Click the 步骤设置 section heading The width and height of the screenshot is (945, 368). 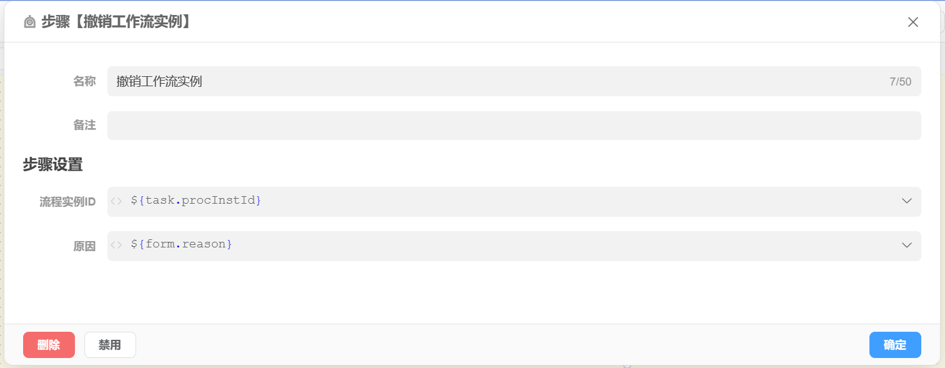click(53, 165)
